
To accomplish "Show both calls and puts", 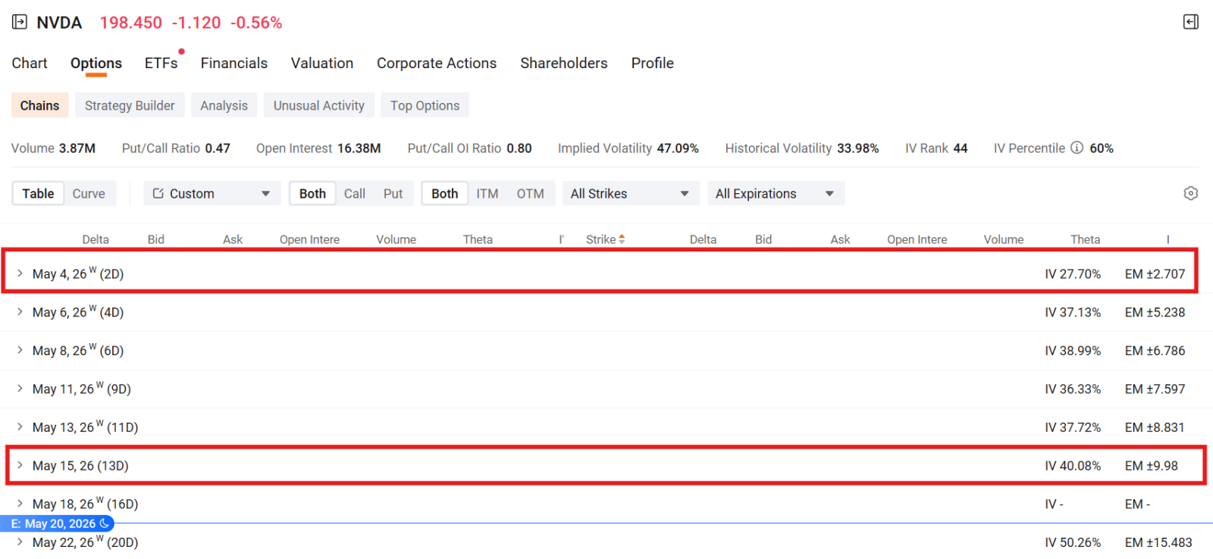I will tap(312, 193).
